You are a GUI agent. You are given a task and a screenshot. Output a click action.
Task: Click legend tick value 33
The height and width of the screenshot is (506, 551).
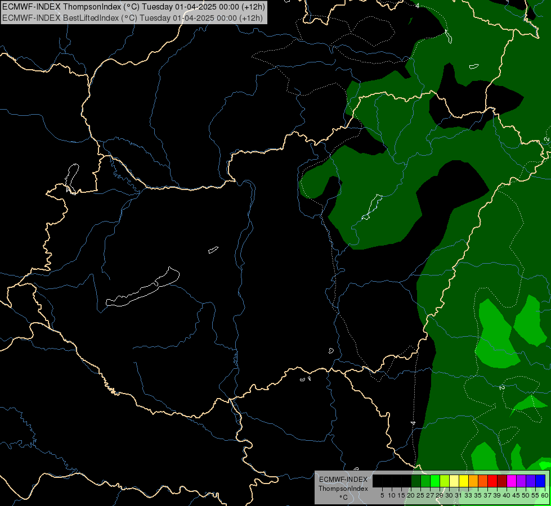click(x=468, y=495)
